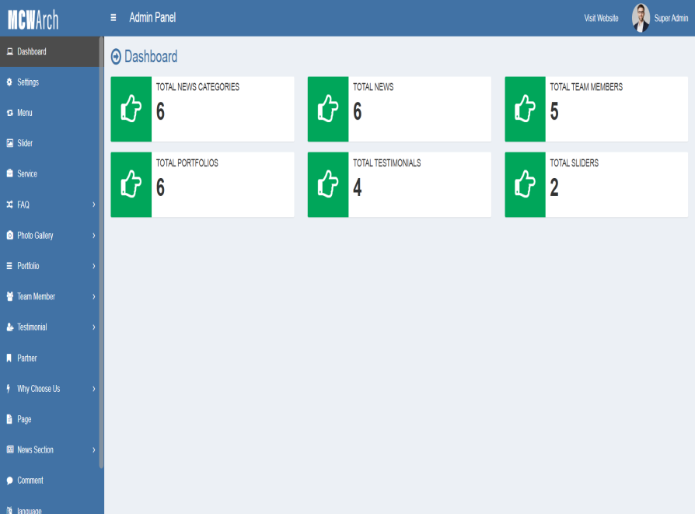Click the Partner bookmark icon

click(x=9, y=358)
